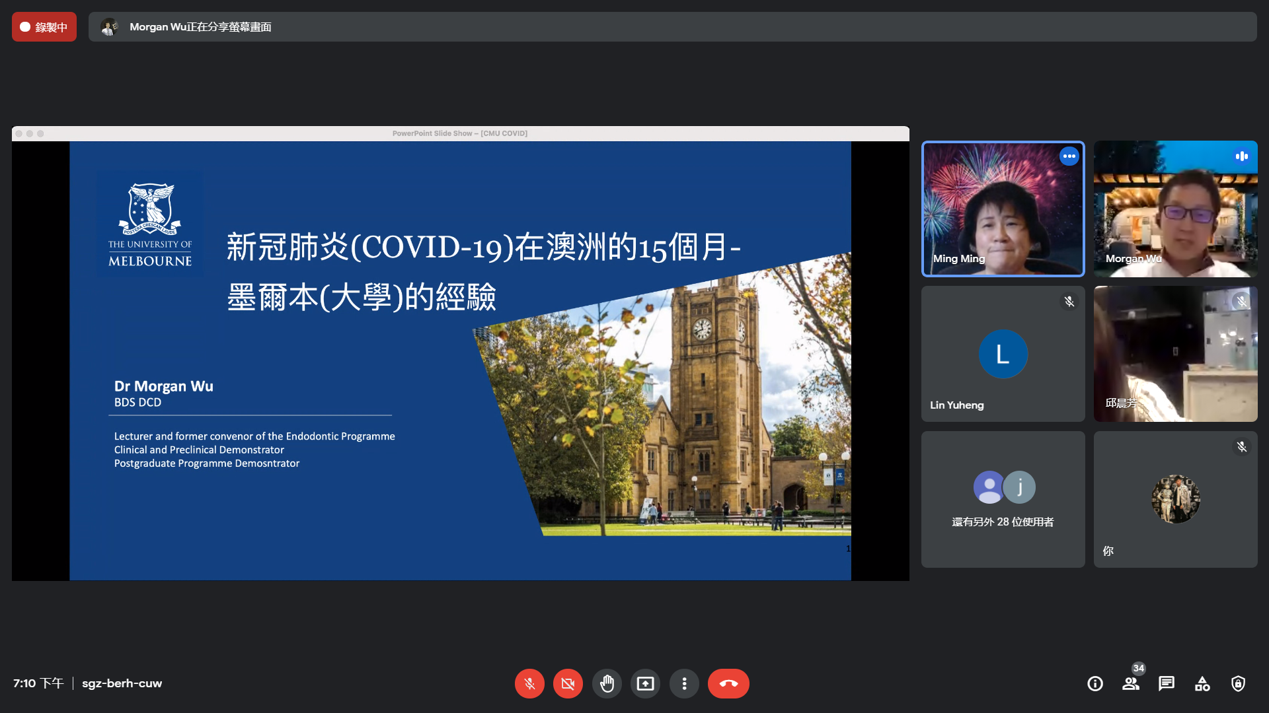Turn on the camera button
The width and height of the screenshot is (1269, 713).
tap(568, 683)
